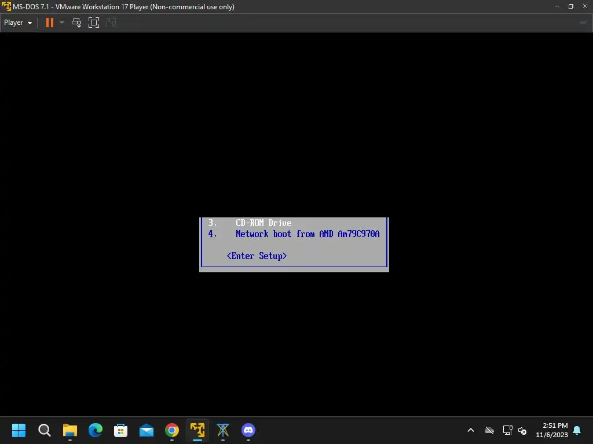Viewport: 593px width, 444px height.
Task: Click the VMware title bar app icon
Action: pyautogui.click(x=6, y=6)
